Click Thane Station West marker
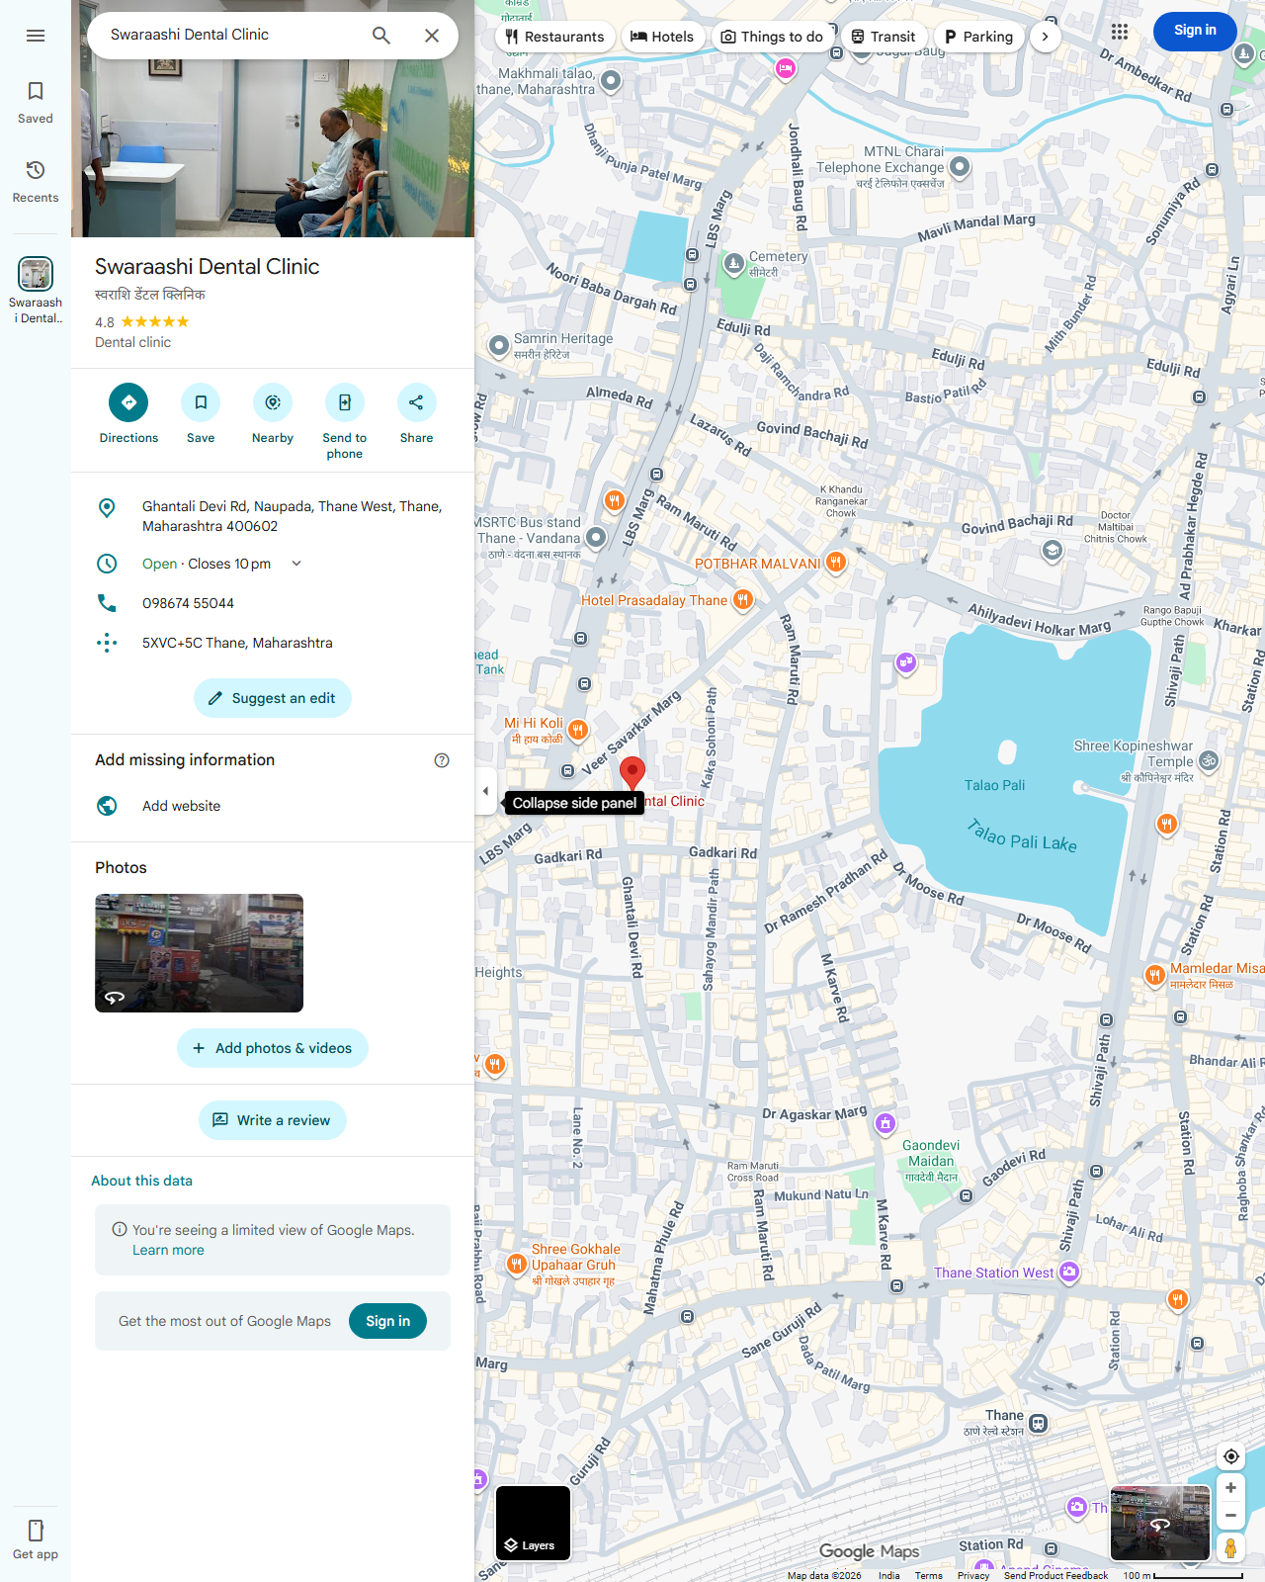Screen dimensions: 1265x1582 (x=1069, y=1273)
